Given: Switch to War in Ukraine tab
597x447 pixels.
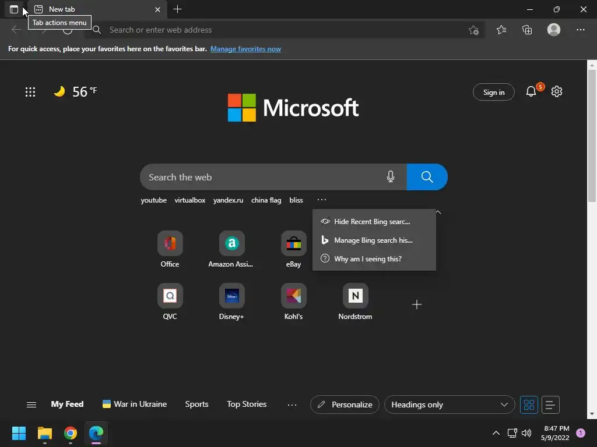Looking at the screenshot, I should pyautogui.click(x=135, y=405).
